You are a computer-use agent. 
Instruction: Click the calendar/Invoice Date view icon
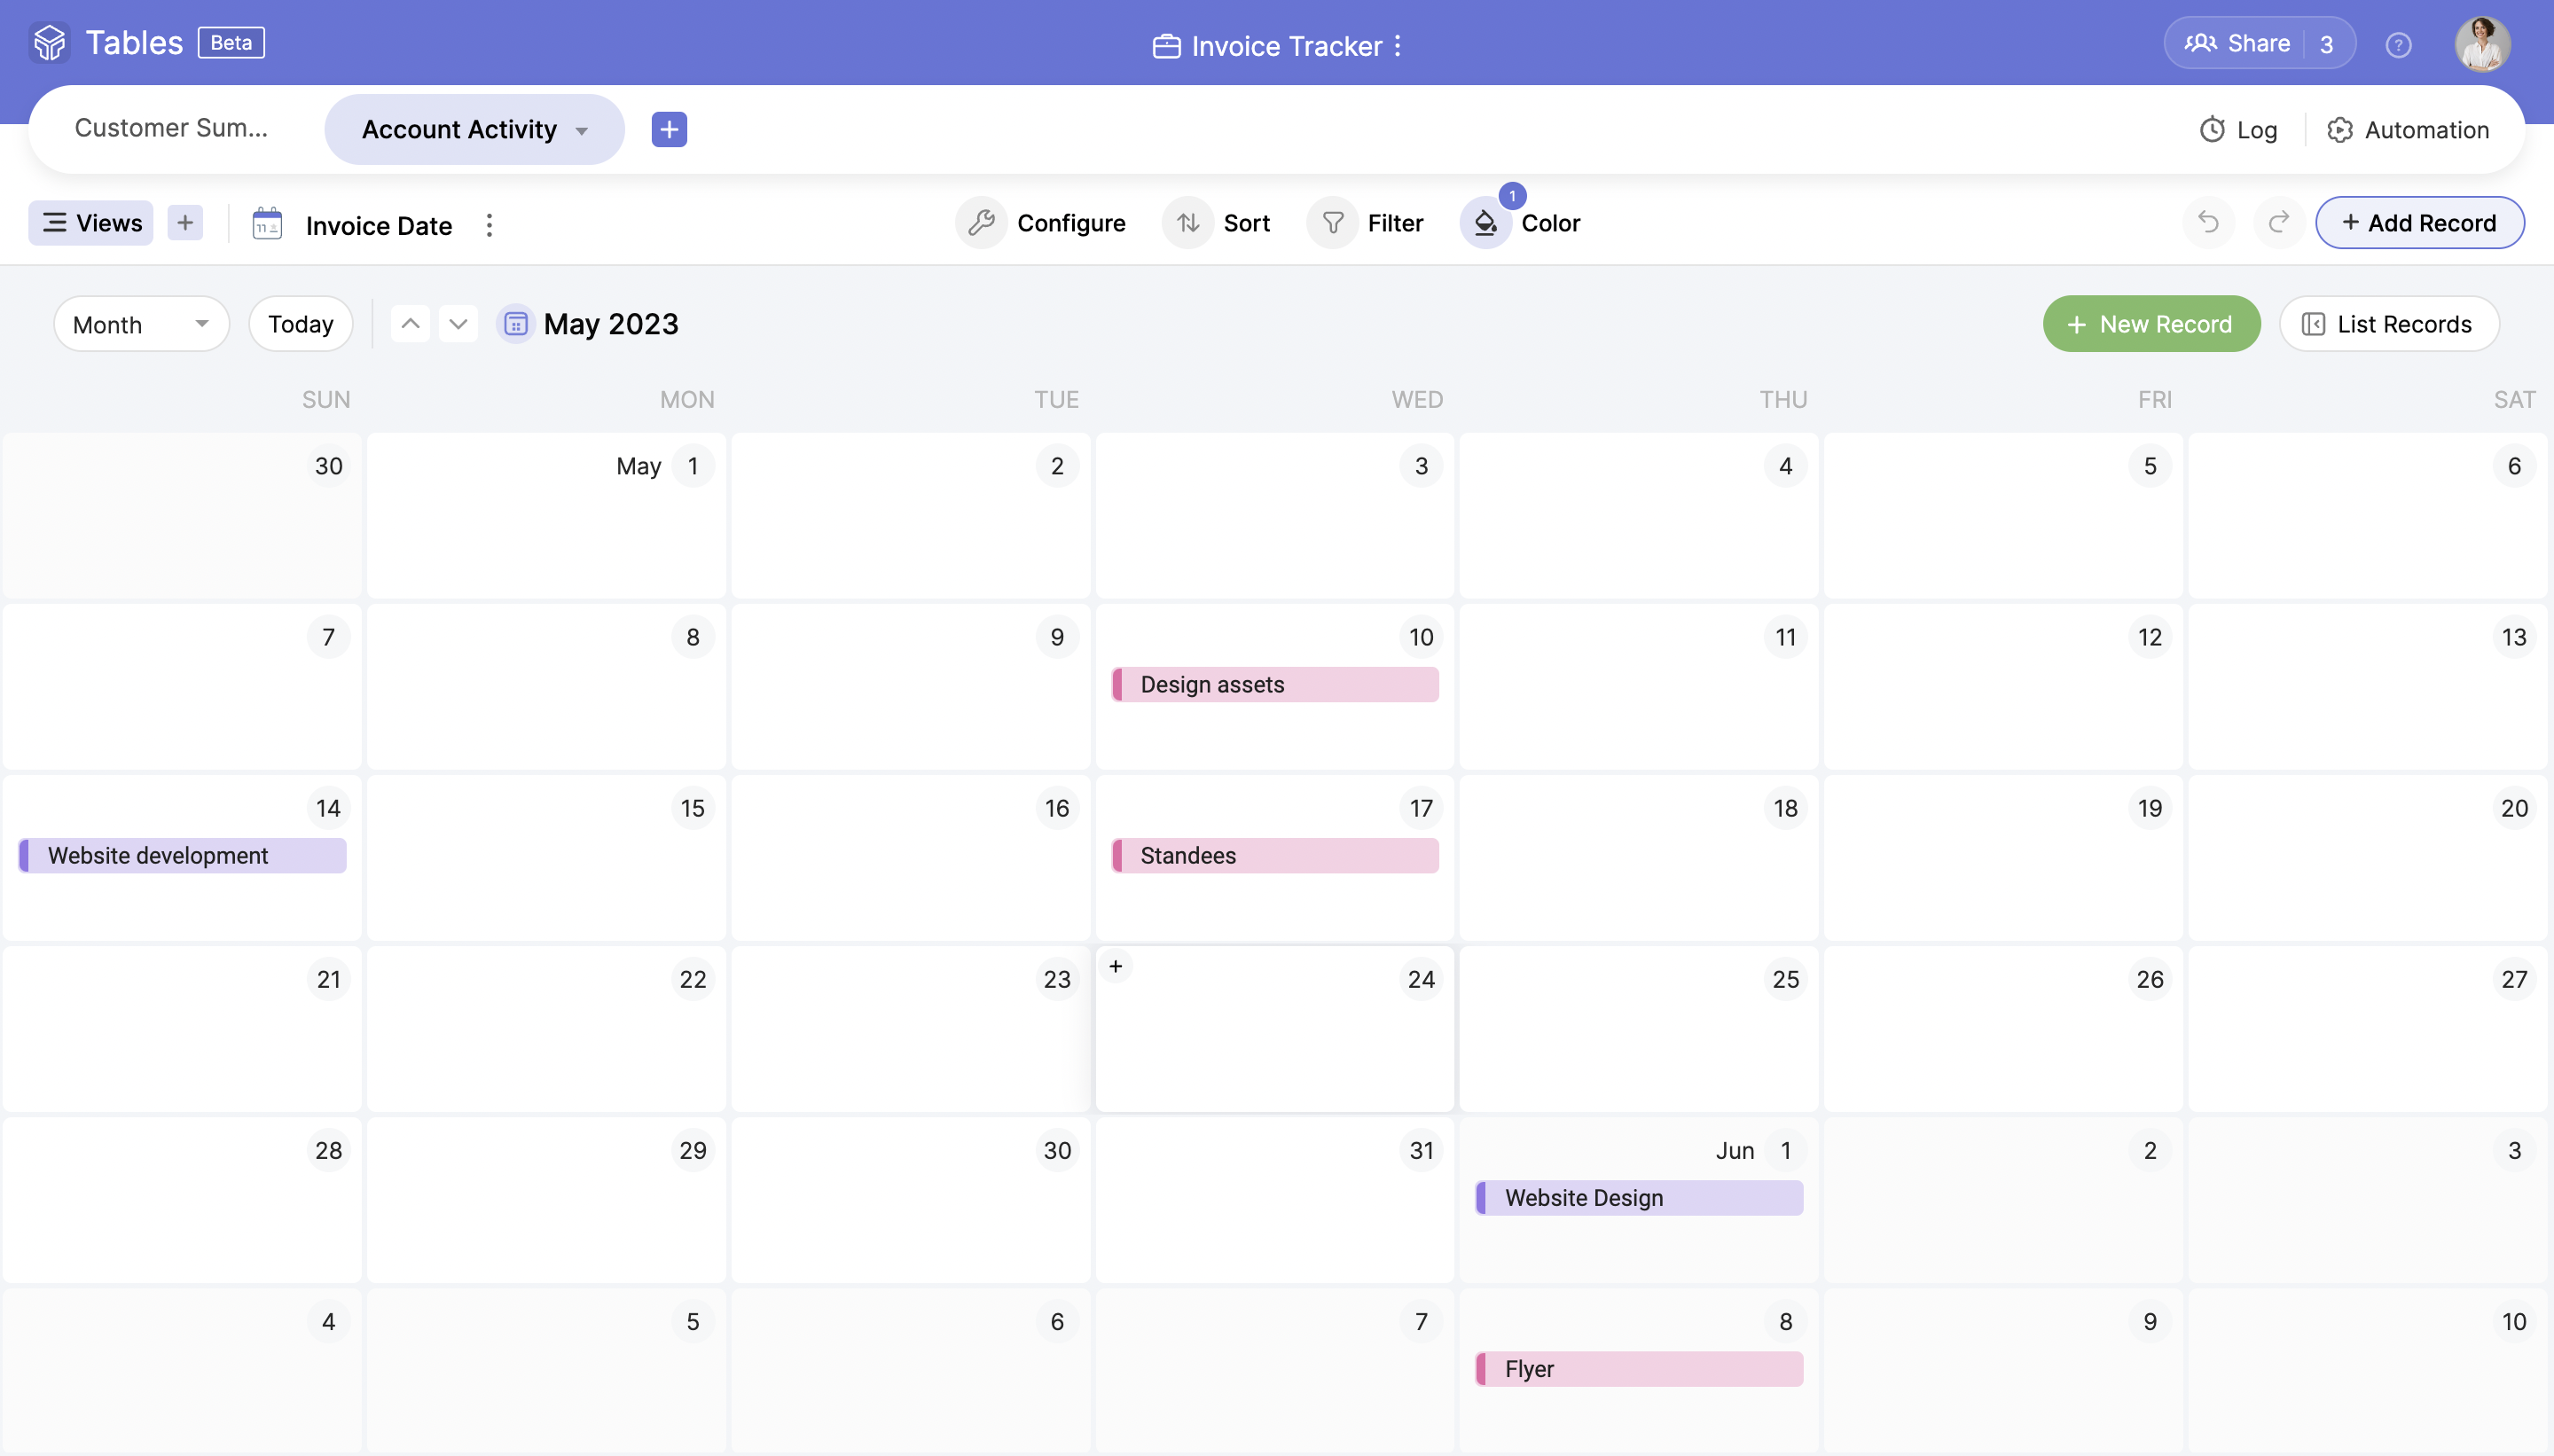click(x=269, y=221)
